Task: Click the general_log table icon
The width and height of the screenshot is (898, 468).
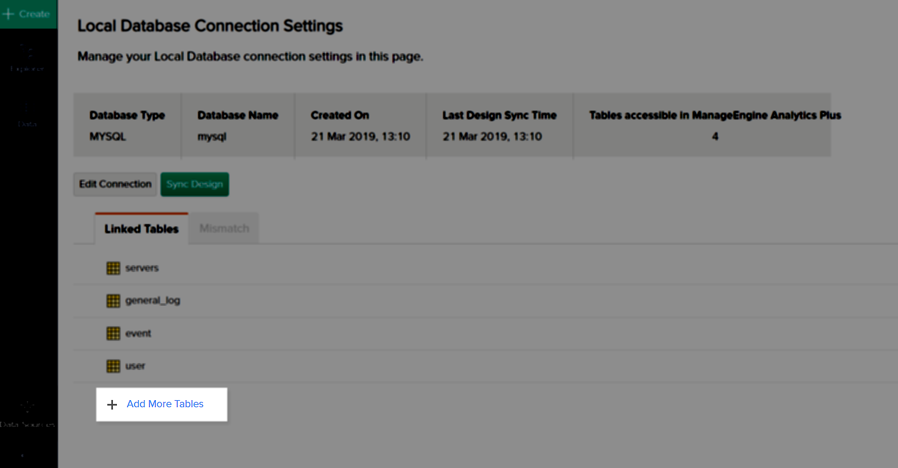Action: 113,301
